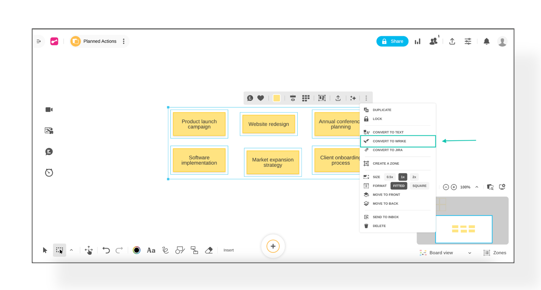Open notifications bell
This screenshot has width=541, height=290.
tap(486, 41)
